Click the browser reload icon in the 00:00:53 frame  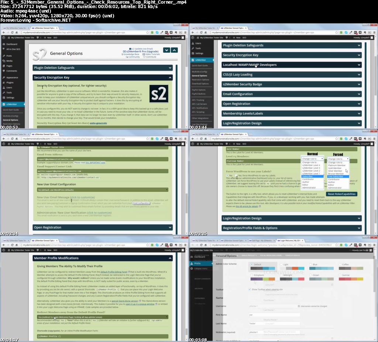(x=12, y=32)
